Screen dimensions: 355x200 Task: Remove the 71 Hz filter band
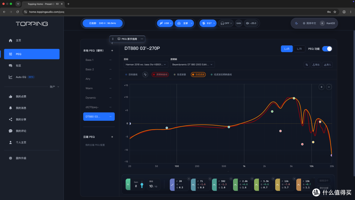tap(210, 179)
